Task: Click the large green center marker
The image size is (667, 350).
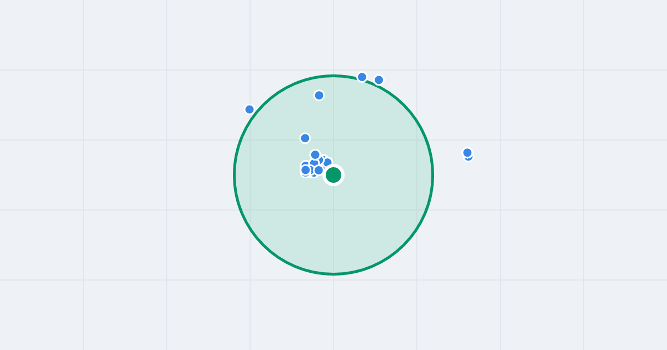Action: (333, 175)
